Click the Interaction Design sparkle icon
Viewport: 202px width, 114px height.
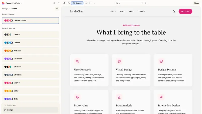(161, 97)
